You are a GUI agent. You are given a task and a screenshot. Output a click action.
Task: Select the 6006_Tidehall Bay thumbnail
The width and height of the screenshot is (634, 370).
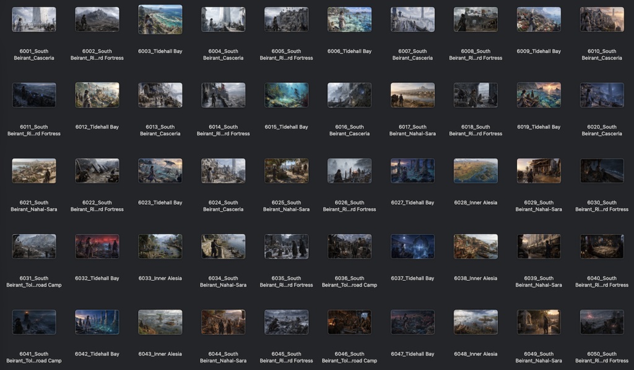(x=349, y=19)
